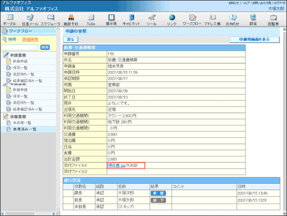This screenshot has height=216, width=287.
Task: Click the 終了日 value 2007/08/10
Action: (118, 97)
